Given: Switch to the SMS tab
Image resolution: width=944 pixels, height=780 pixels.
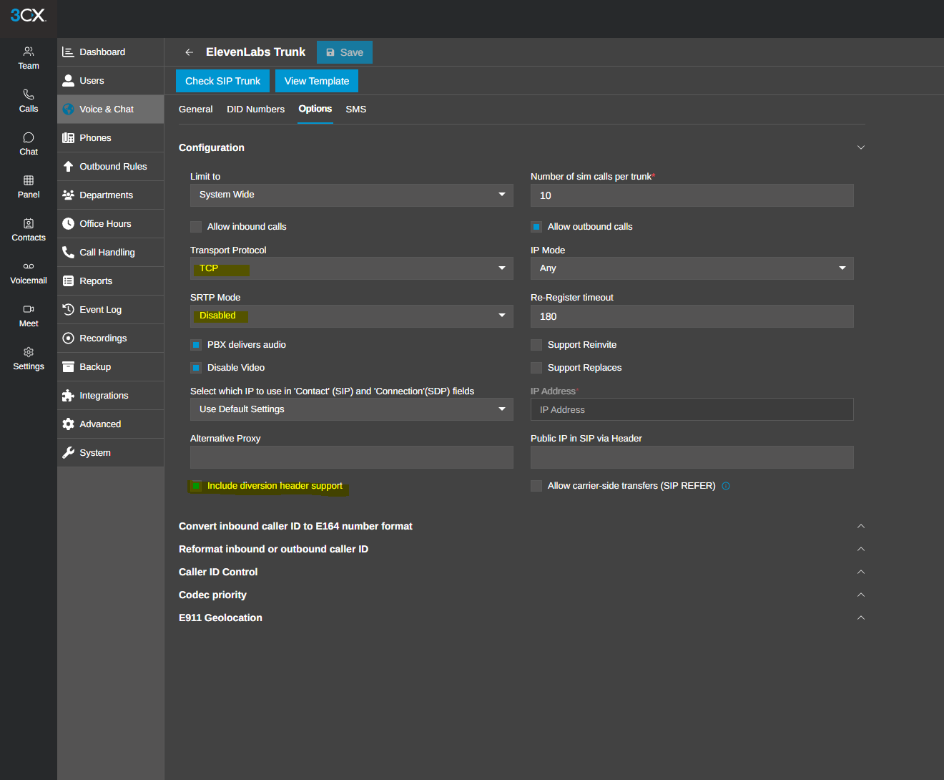Looking at the screenshot, I should (355, 109).
